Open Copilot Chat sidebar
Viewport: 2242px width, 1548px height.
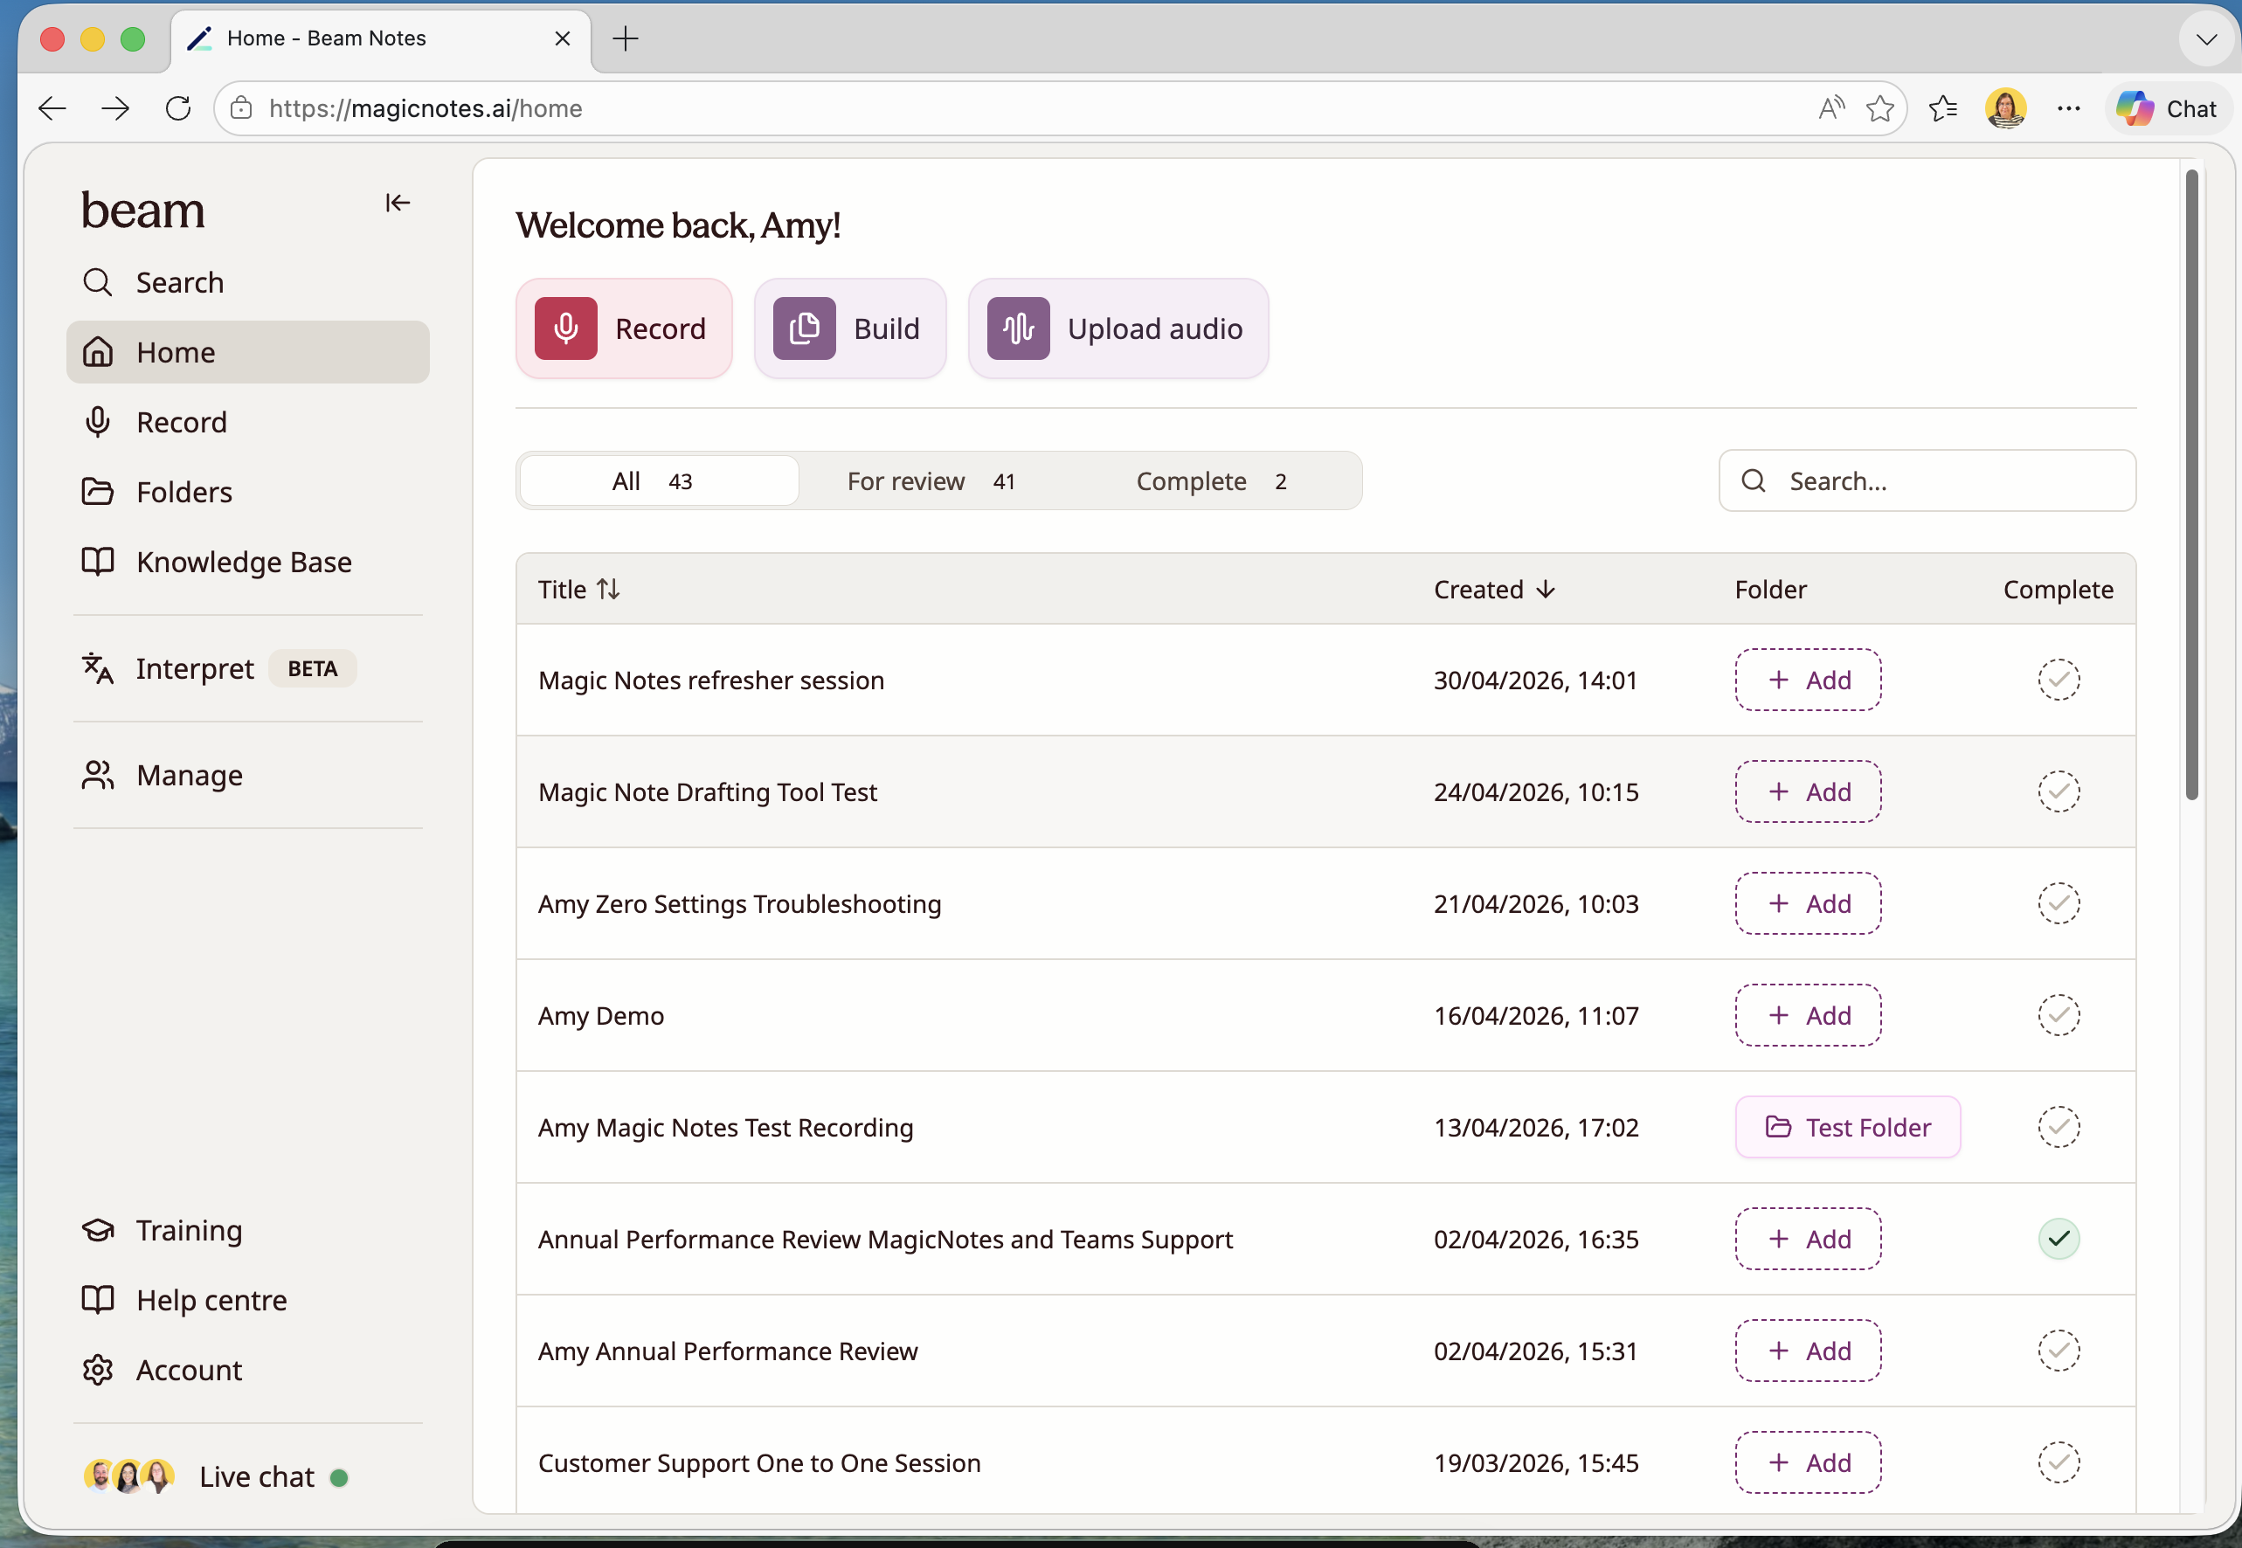pyautogui.click(x=2168, y=108)
